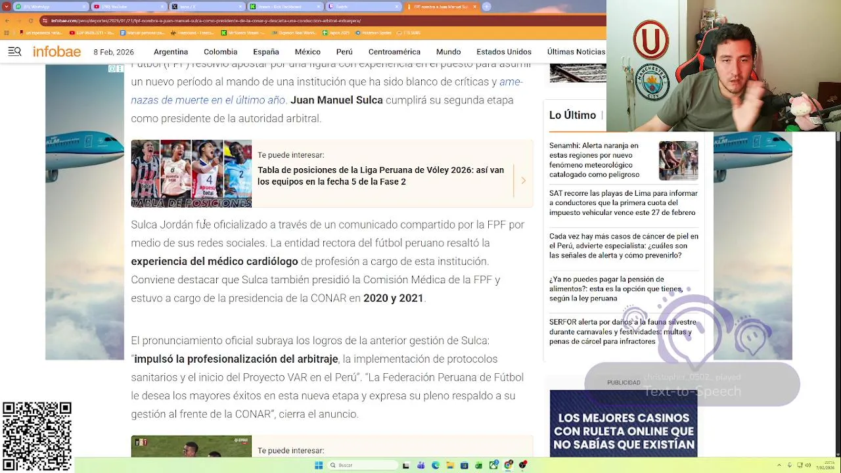Open the Xbox app taskbar icon
The width and height of the screenshot is (841, 473).
coord(493,465)
